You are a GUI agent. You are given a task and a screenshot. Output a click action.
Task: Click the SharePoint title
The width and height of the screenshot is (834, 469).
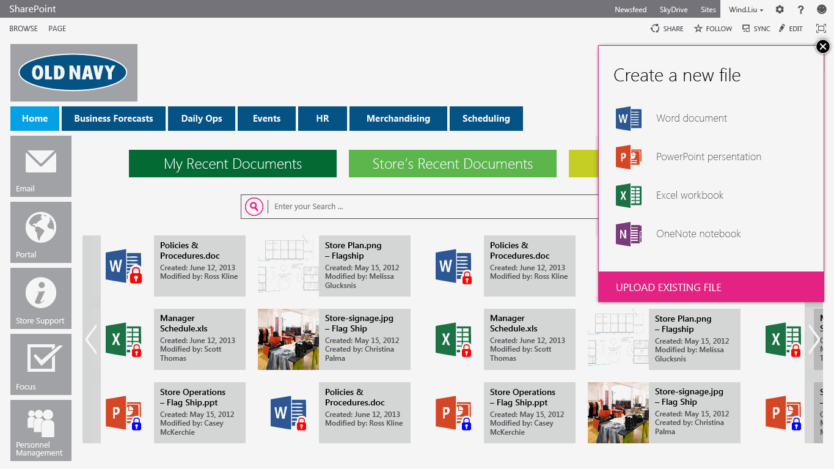(x=32, y=9)
